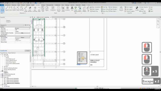Select Level 8 (Power Layout) in browser
This screenshot has height=91, width=161.
(x=11, y=62)
